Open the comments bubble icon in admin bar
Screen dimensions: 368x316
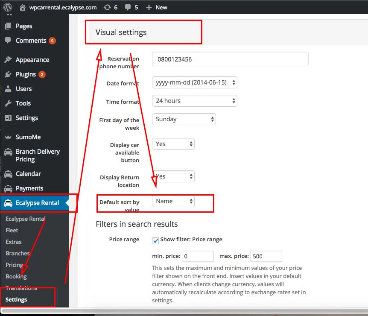[128, 8]
